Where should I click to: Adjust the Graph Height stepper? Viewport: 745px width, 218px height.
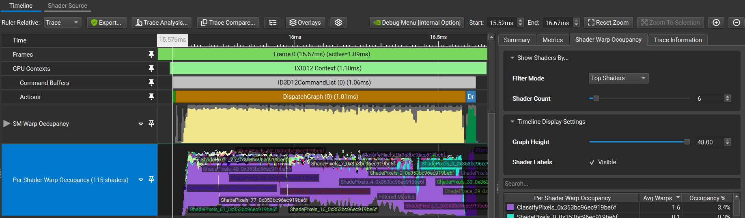pyautogui.click(x=728, y=142)
